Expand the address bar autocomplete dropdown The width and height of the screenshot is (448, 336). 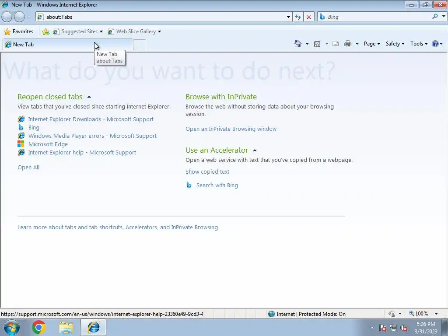tap(288, 17)
